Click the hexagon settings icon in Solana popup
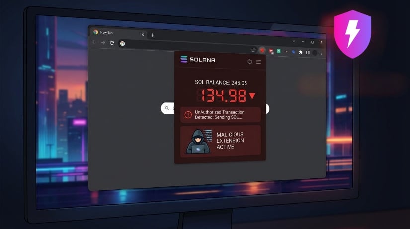This screenshot has width=410, height=229. (249, 61)
